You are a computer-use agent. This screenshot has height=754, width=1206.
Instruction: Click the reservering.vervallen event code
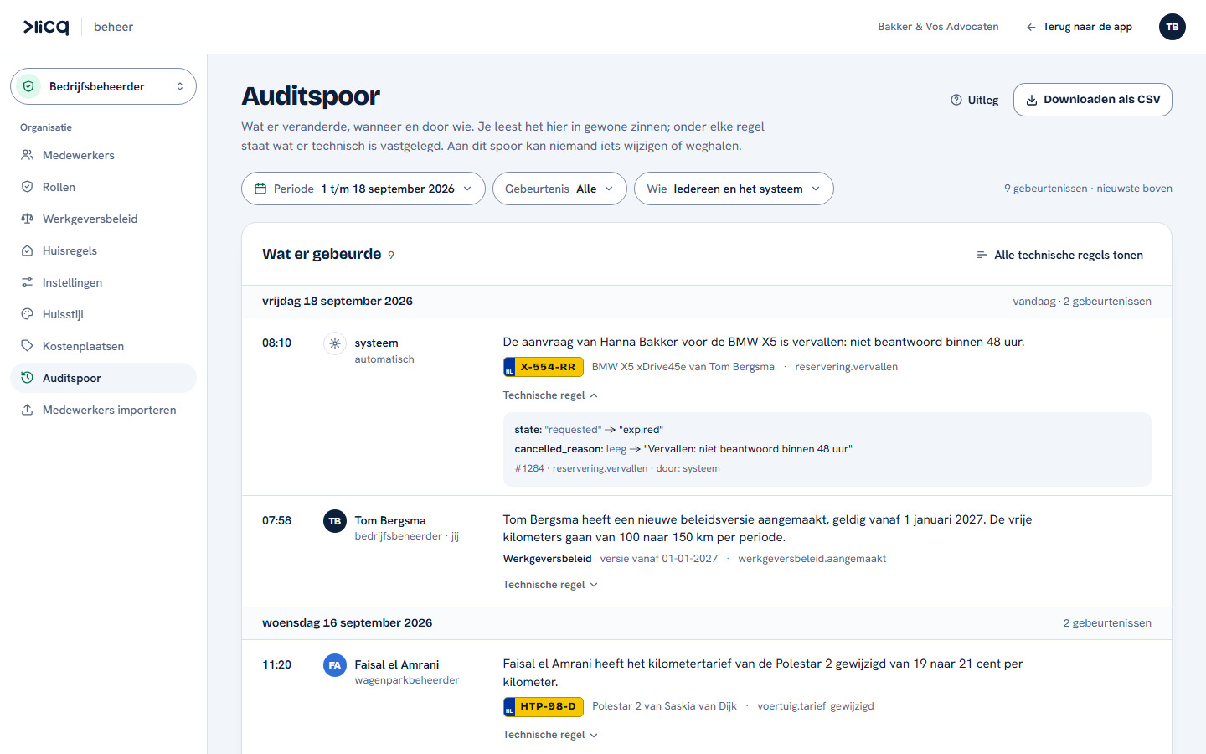click(846, 367)
